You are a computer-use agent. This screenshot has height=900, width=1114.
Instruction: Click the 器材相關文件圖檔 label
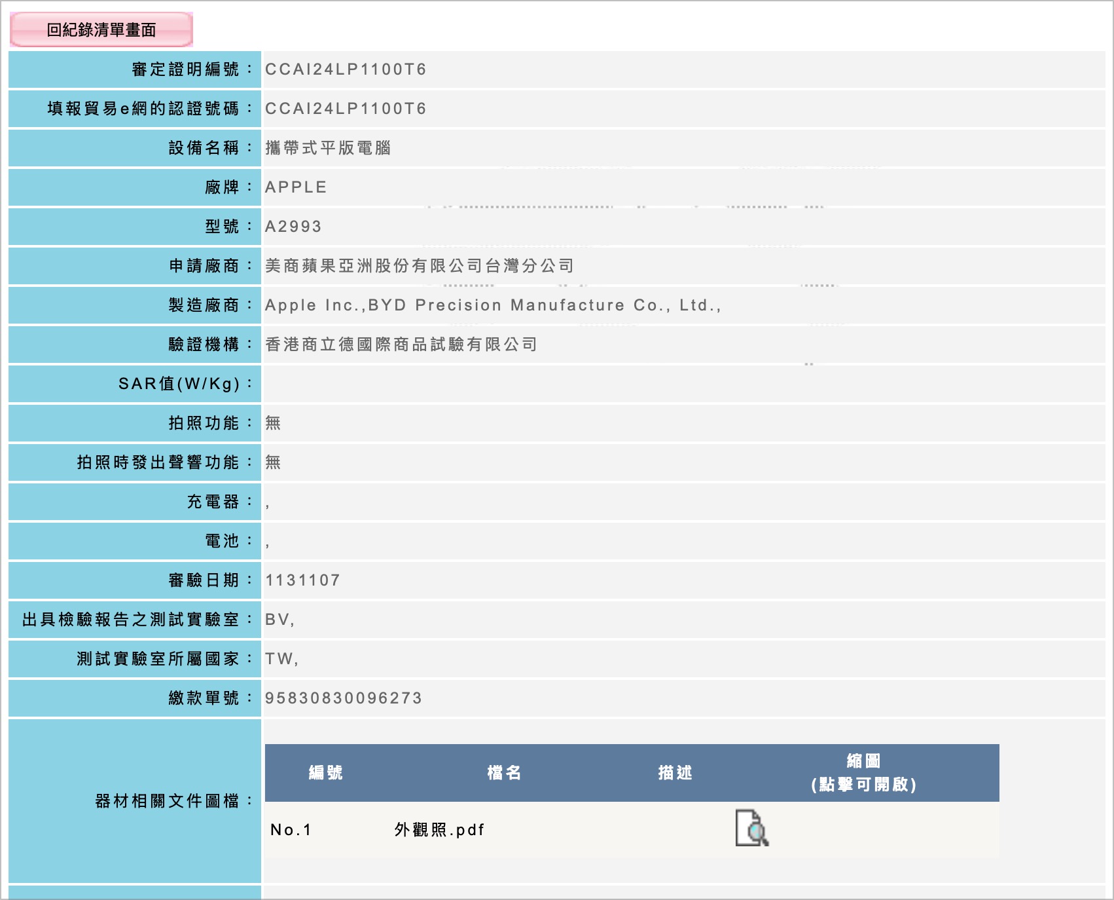[x=173, y=801]
